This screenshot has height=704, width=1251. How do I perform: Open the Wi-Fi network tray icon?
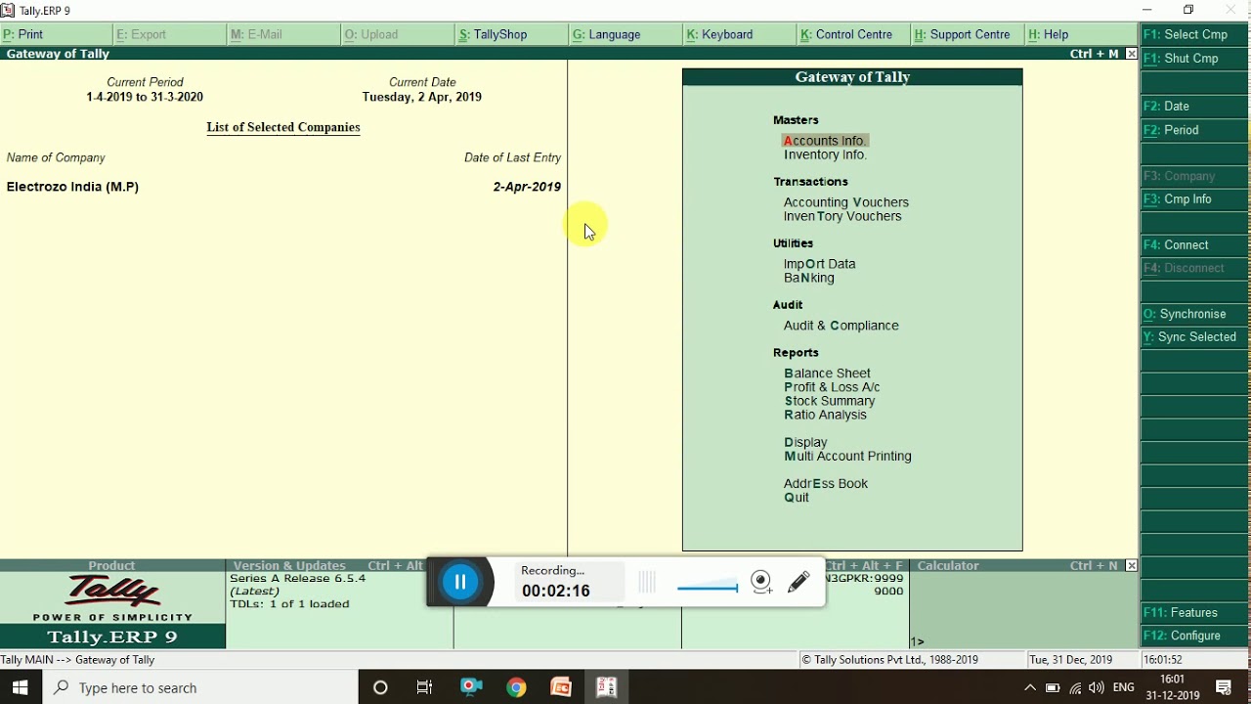tap(1075, 688)
